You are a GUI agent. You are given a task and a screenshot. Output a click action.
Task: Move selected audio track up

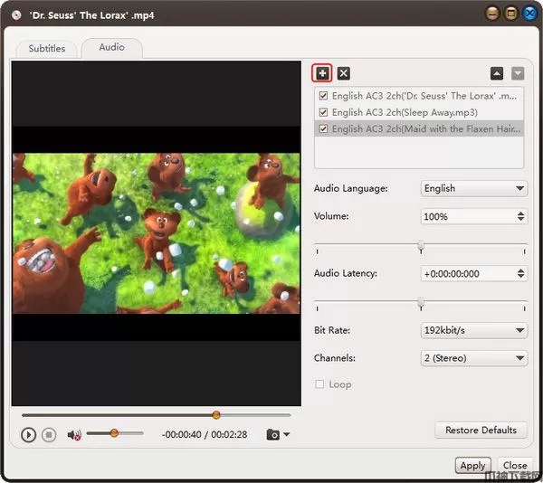point(497,73)
